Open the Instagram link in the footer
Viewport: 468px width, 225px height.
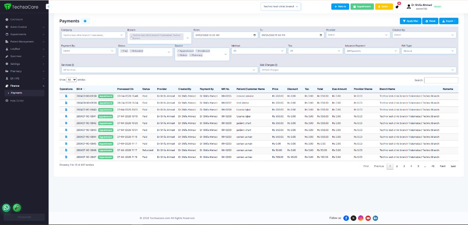[361, 218]
